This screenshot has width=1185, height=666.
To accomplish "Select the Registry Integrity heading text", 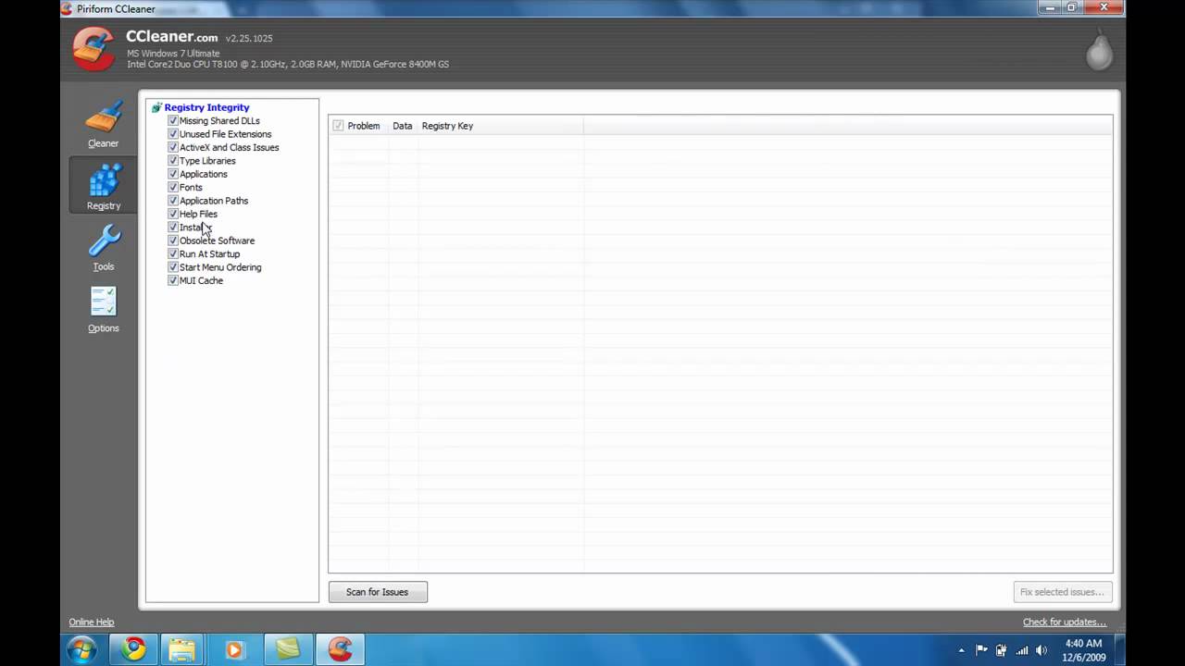I will point(206,107).
